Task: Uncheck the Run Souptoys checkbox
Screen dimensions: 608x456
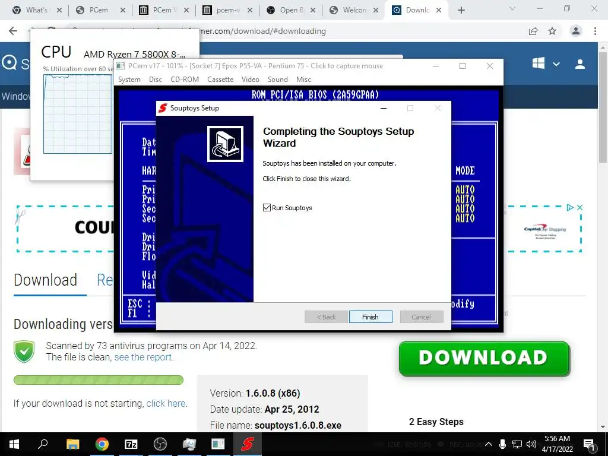Action: (267, 207)
